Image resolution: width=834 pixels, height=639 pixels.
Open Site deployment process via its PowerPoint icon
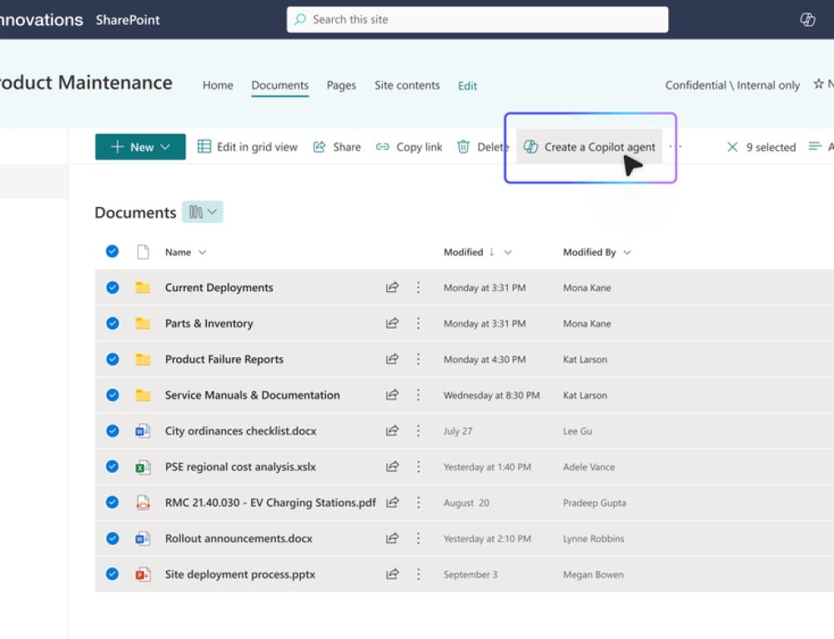click(142, 574)
